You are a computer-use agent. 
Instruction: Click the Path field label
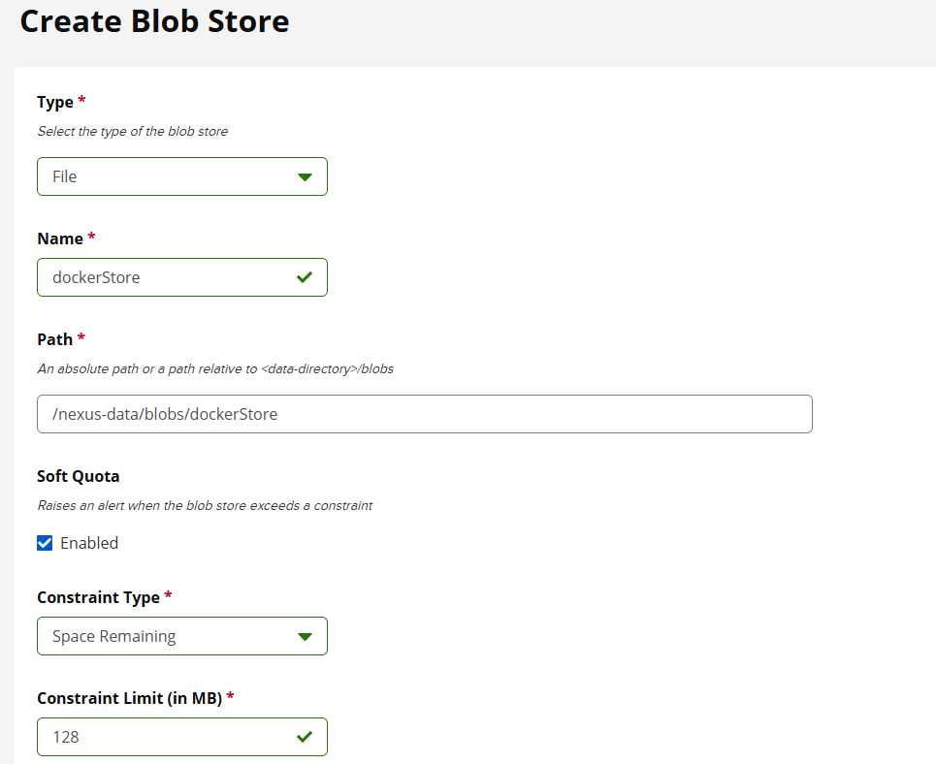coord(55,339)
